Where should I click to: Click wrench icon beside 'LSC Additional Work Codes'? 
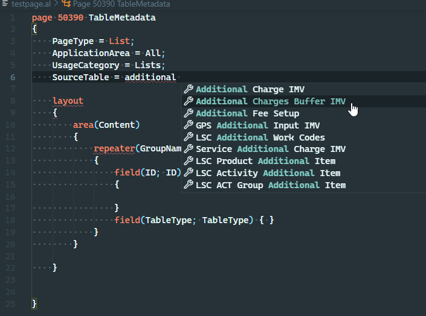point(189,136)
